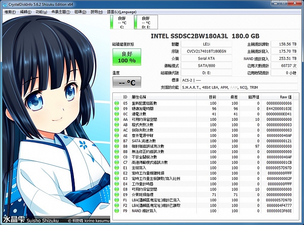Click the 良好 100 % health status button

[x=127, y=57]
